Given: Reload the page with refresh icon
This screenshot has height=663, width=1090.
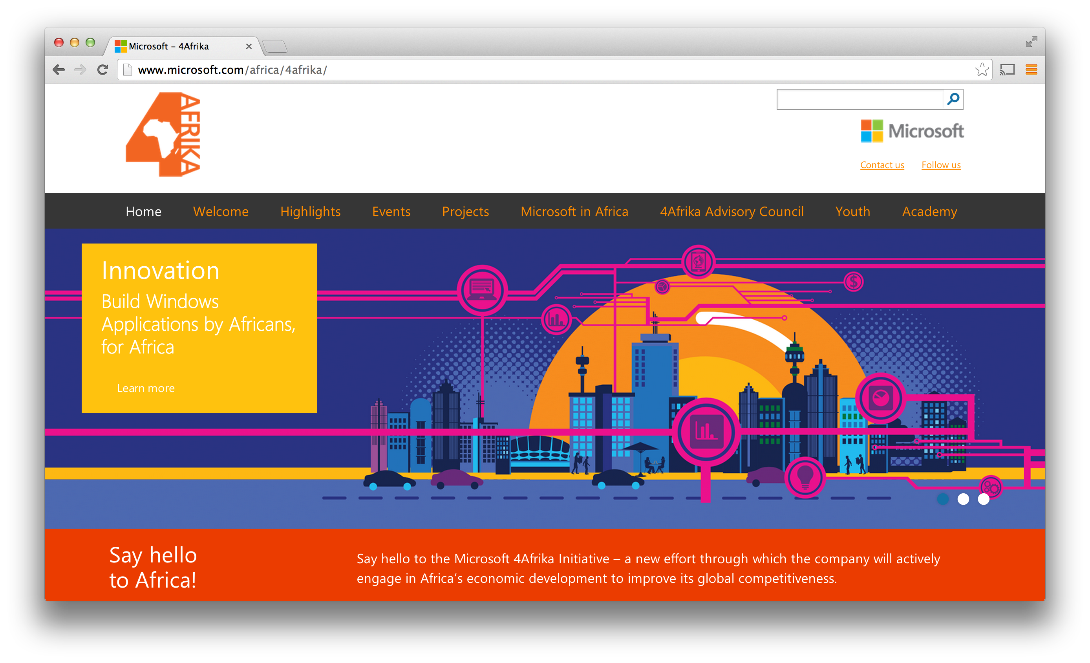Looking at the screenshot, I should tap(102, 70).
